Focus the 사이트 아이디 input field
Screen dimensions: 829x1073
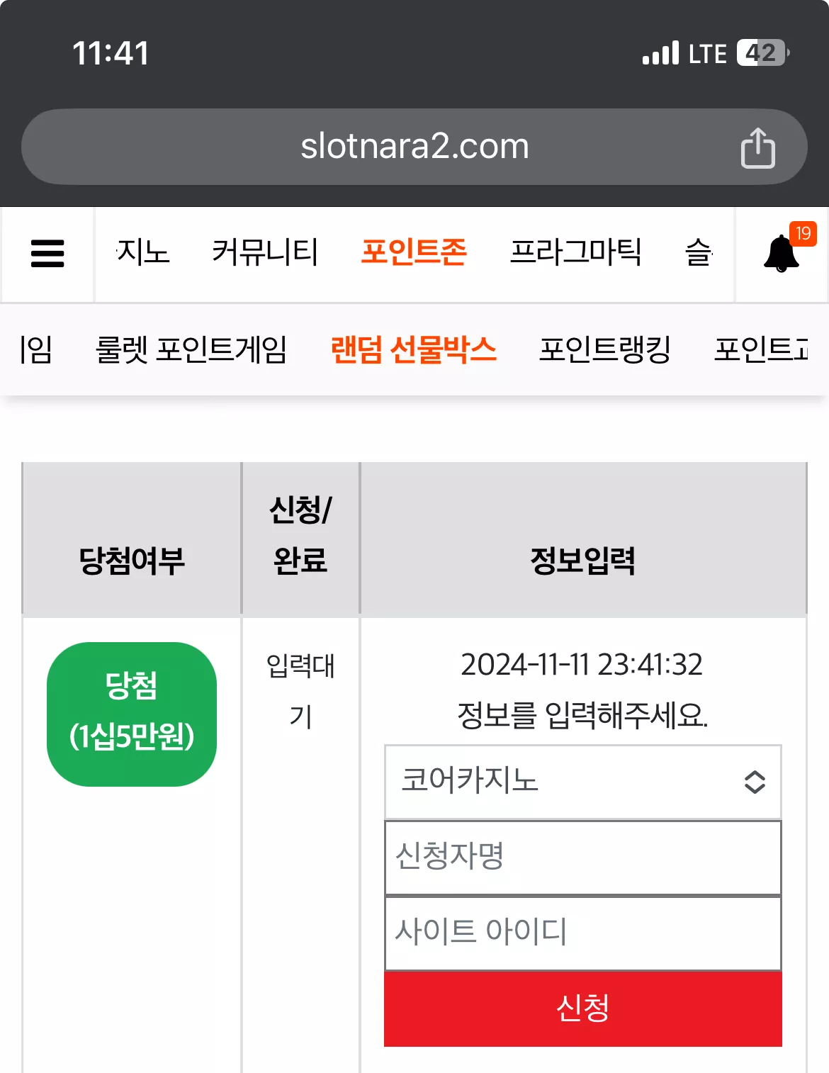582,933
